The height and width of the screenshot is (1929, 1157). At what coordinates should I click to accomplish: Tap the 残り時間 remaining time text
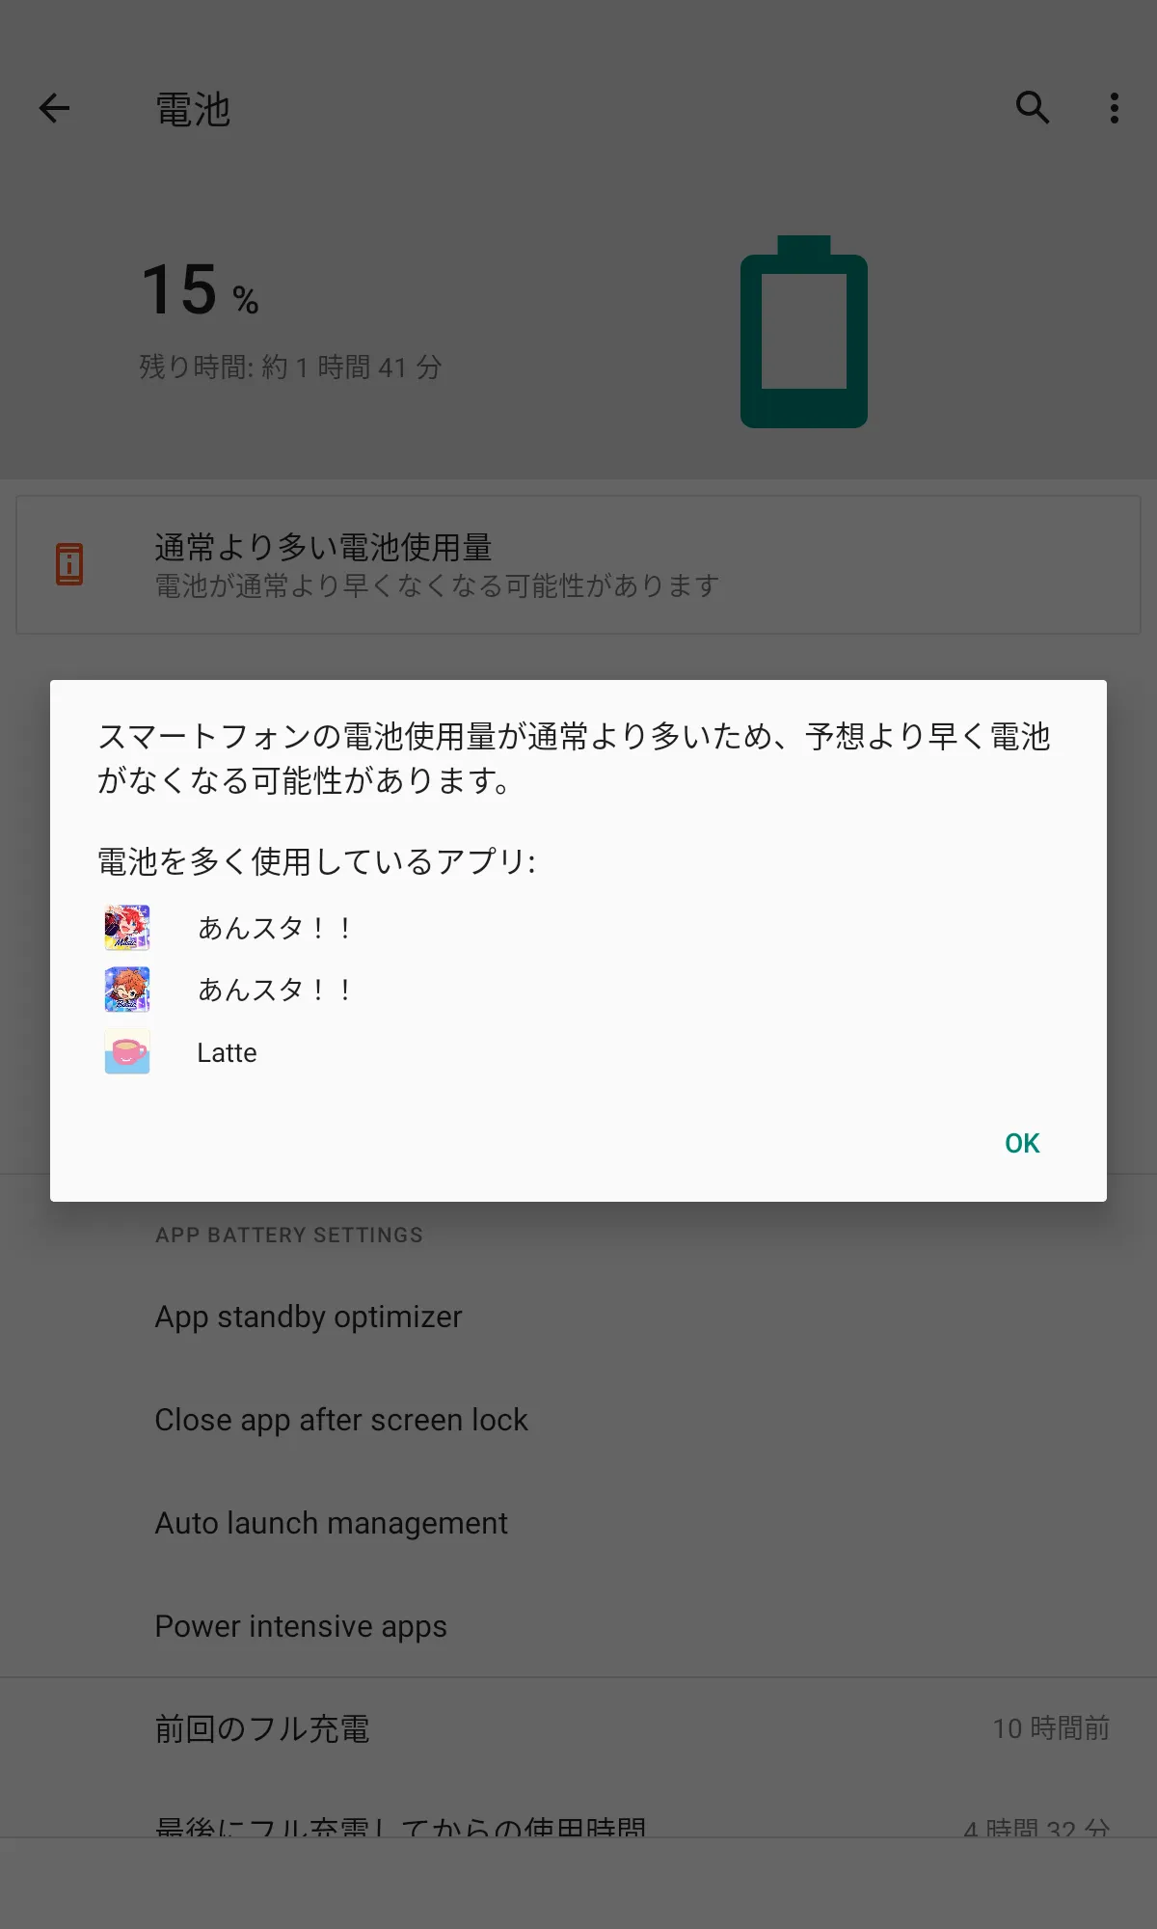coord(290,367)
